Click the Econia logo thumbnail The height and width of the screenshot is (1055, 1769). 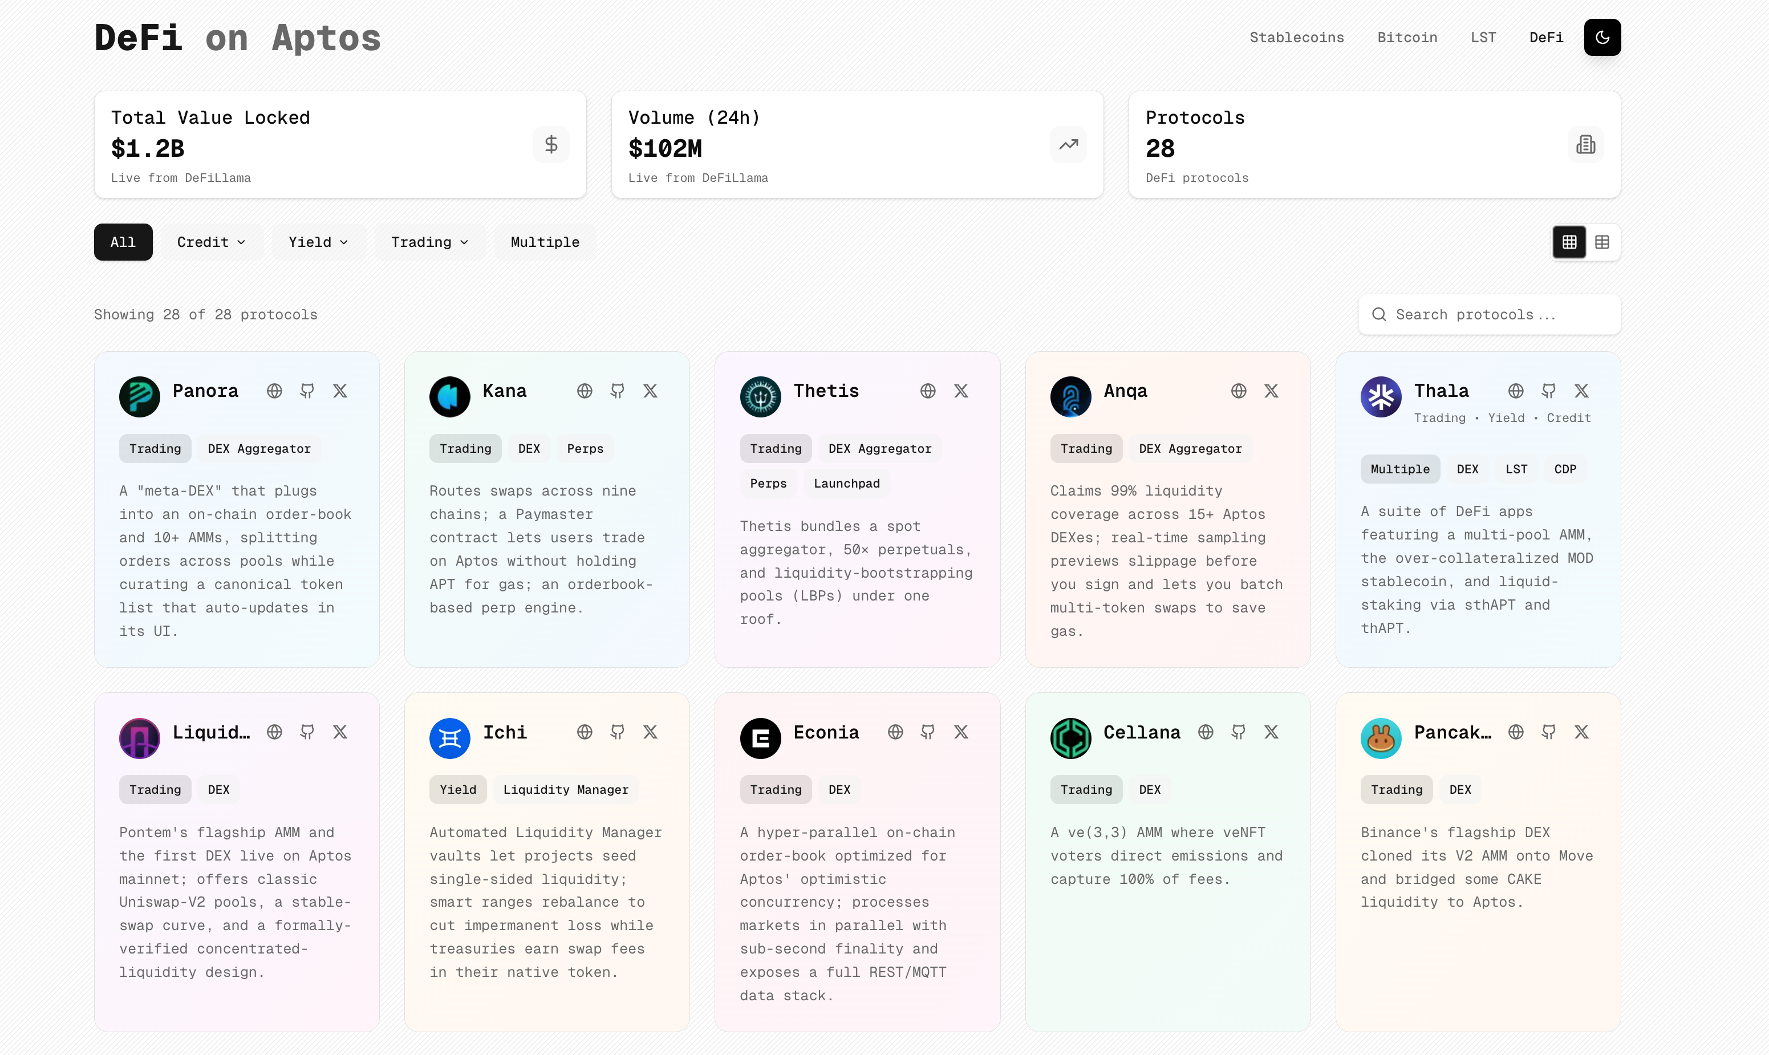coord(760,738)
